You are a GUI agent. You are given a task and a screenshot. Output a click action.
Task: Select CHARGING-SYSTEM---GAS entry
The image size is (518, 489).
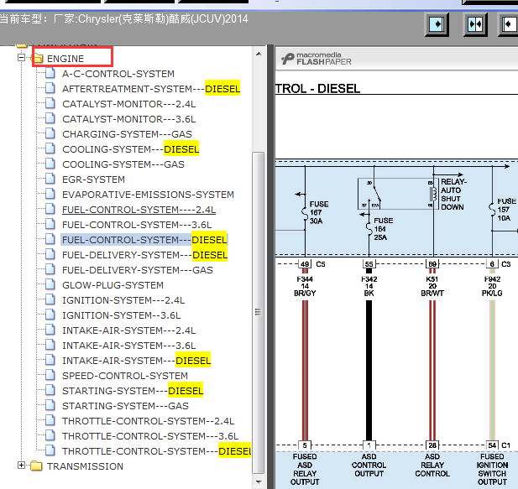127,134
